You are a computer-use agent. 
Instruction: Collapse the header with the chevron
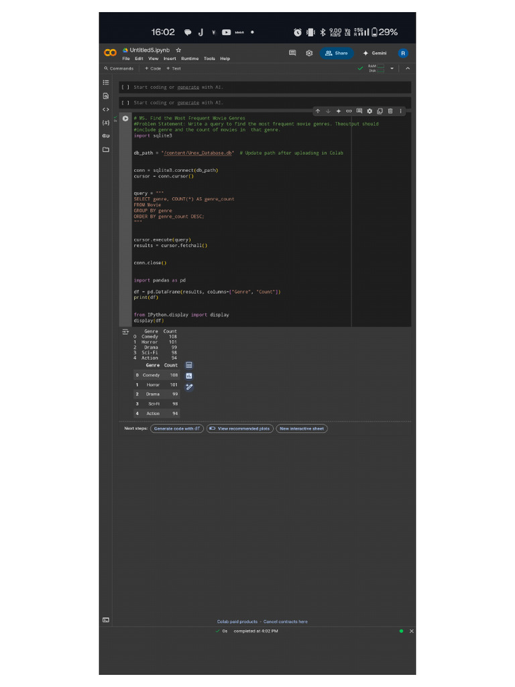pos(408,68)
